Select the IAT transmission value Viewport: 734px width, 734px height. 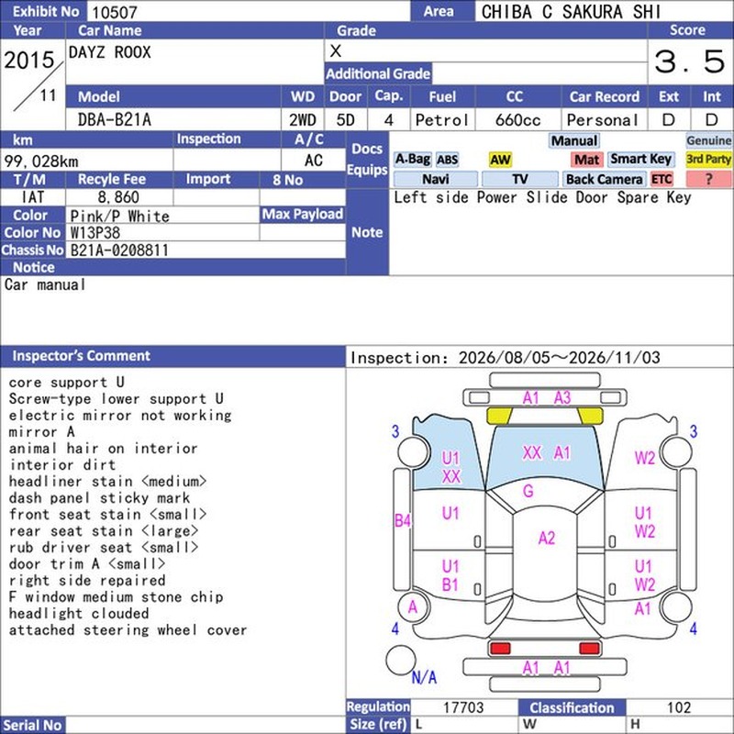tap(33, 197)
